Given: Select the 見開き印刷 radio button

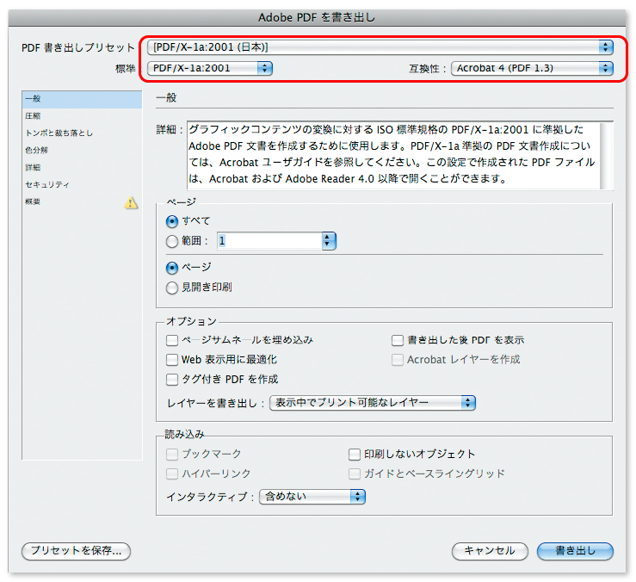Looking at the screenshot, I should point(172,288).
